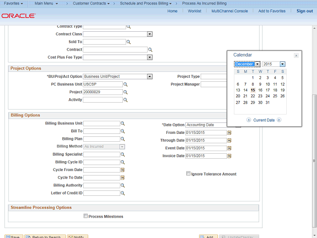Viewport: 317px width, 238px height.
Task: Click the Invoice Date calendar icon
Action: click(229, 156)
